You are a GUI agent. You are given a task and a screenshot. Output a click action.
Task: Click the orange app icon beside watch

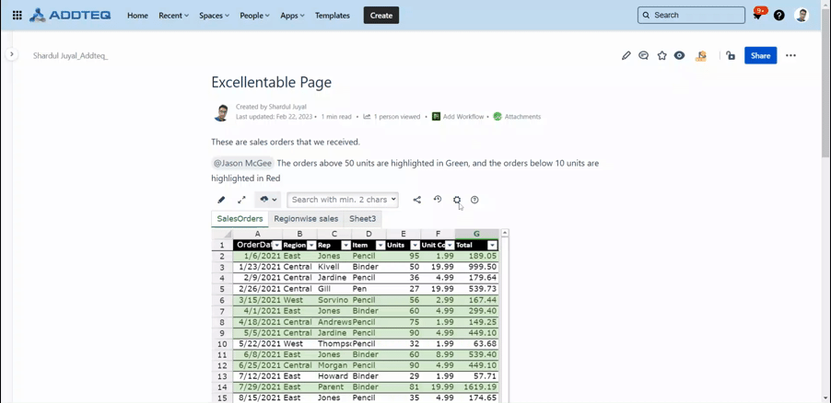(x=701, y=55)
